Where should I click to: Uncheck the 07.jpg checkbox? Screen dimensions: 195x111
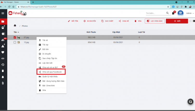[15, 37]
